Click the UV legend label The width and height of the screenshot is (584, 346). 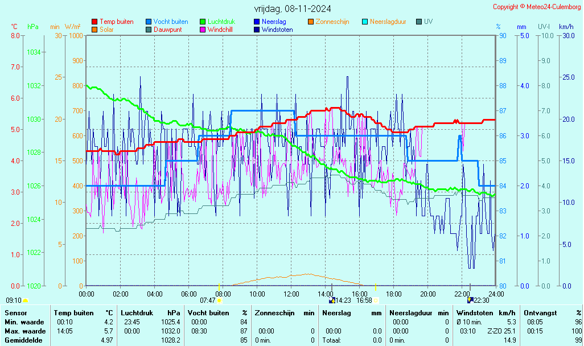tap(429, 22)
